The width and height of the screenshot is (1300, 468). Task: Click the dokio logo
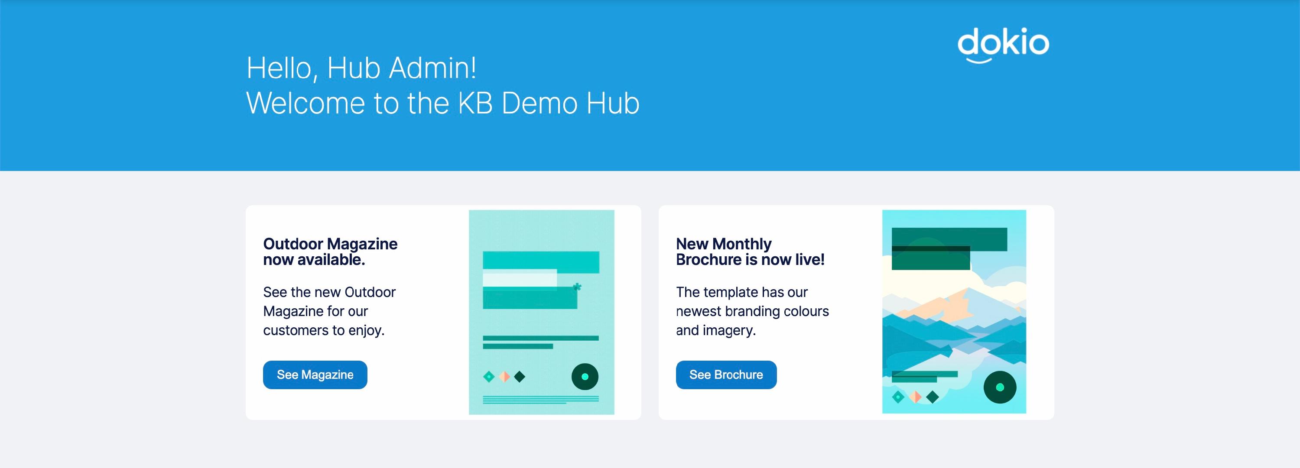pyautogui.click(x=1003, y=45)
